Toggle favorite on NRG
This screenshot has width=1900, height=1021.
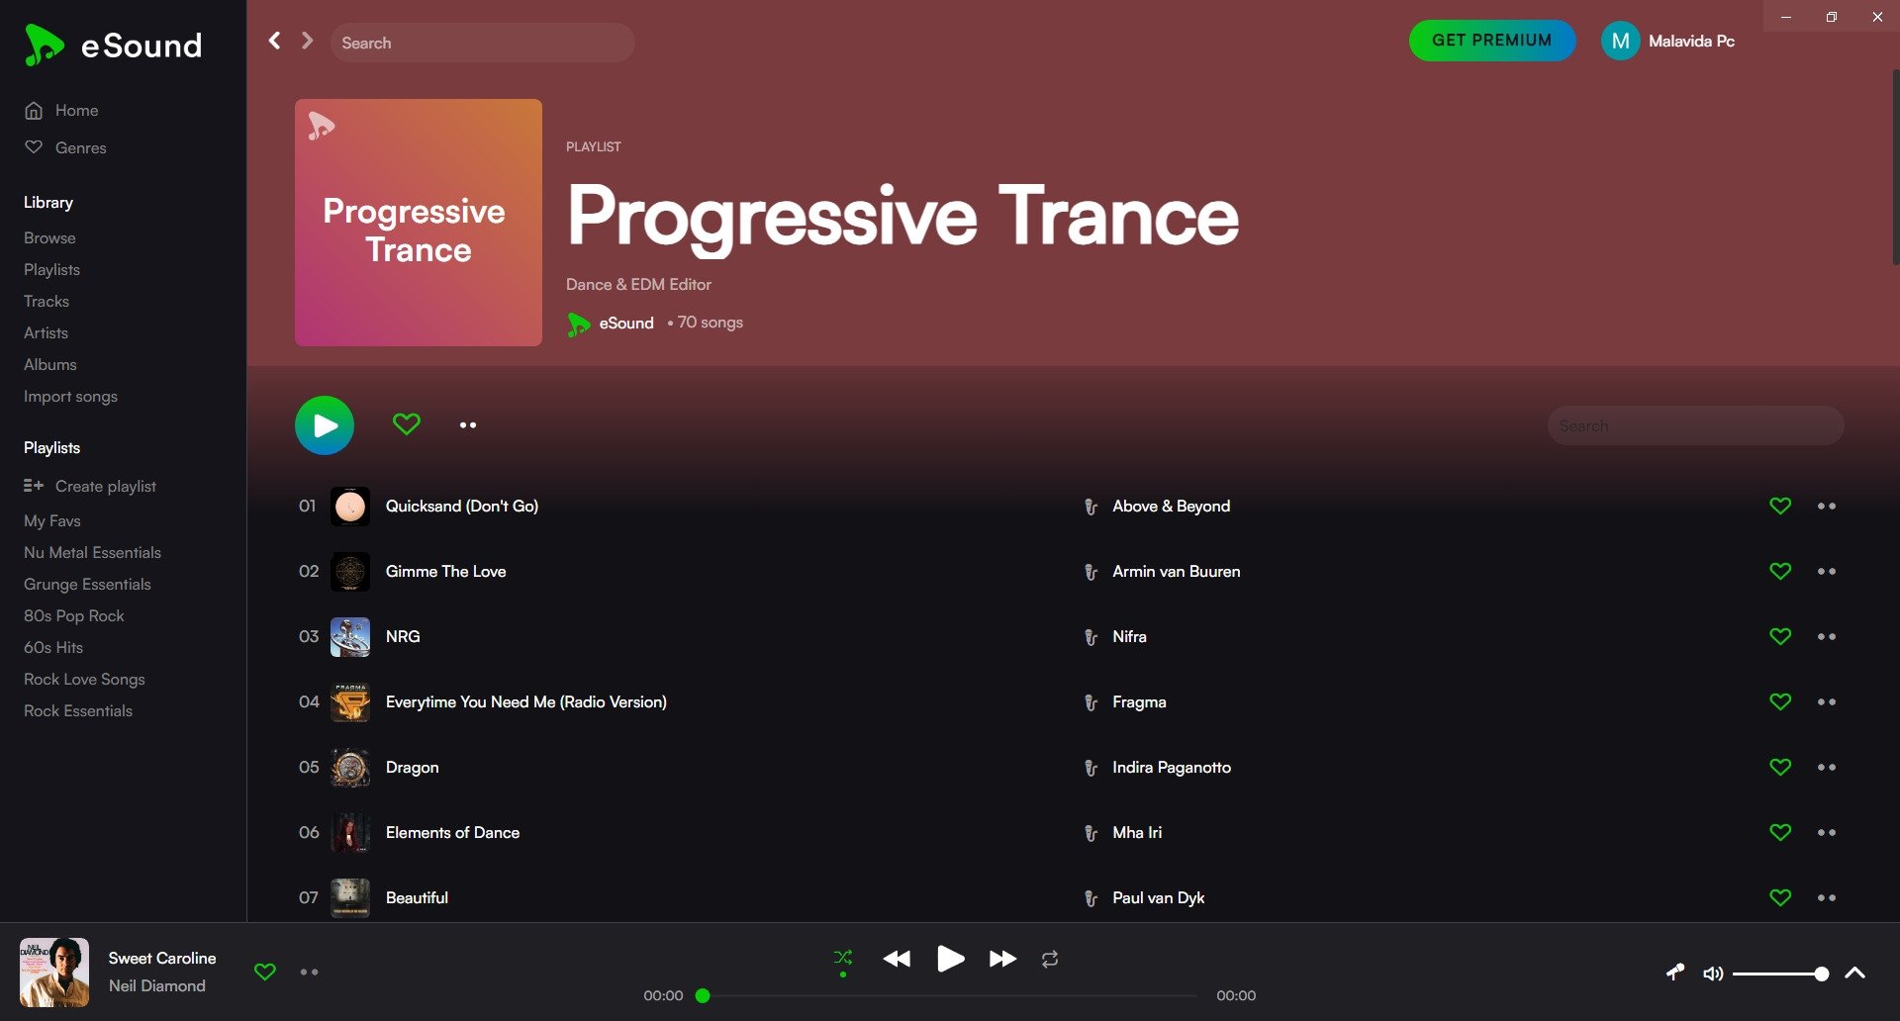tap(1780, 636)
